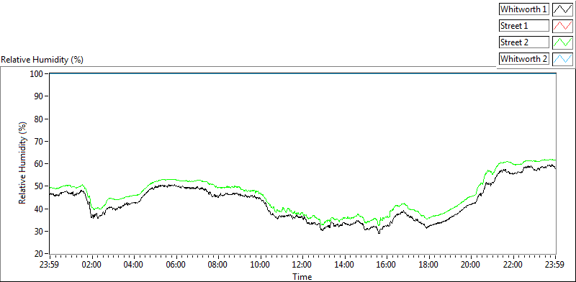Open the Street 2 green plot style icon
The width and height of the screenshot is (576, 282).
coord(562,42)
